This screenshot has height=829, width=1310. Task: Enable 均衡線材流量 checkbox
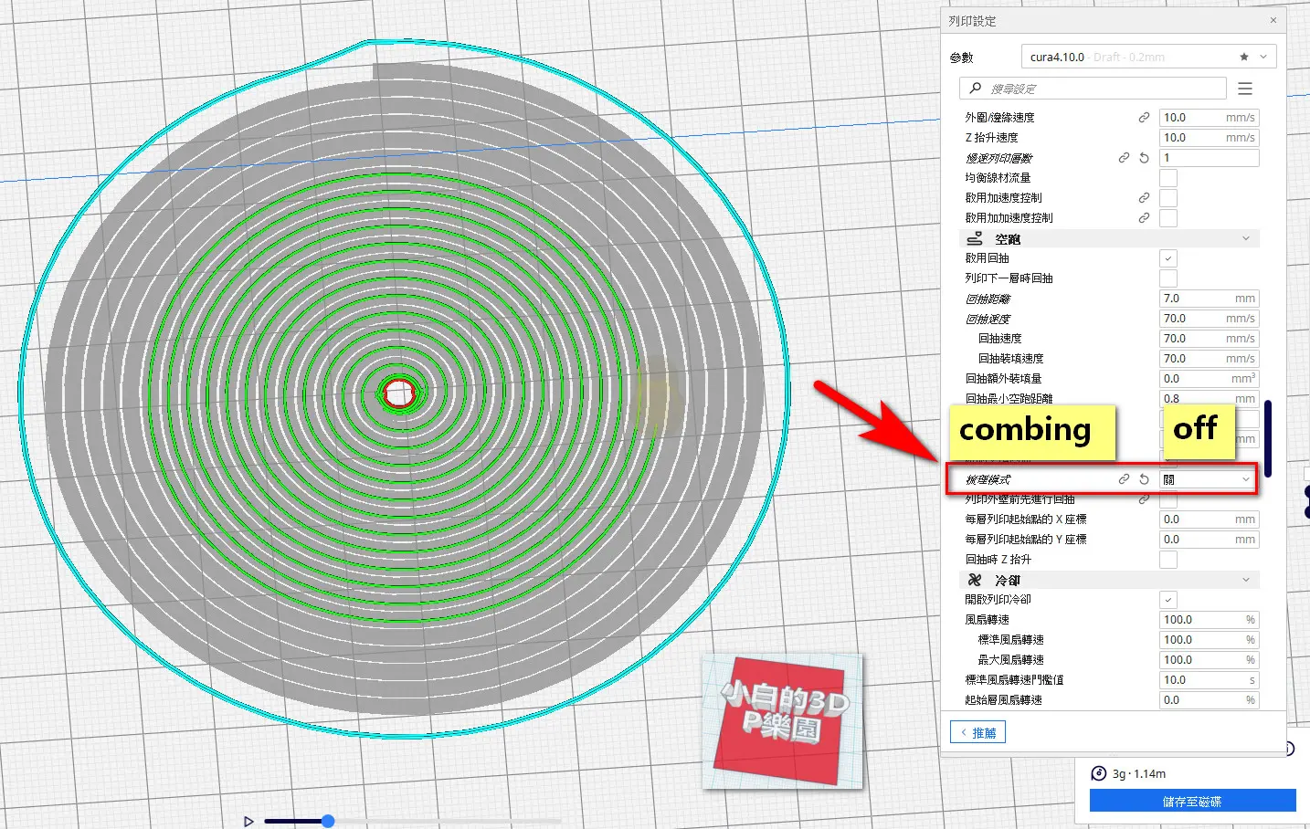coord(1168,178)
